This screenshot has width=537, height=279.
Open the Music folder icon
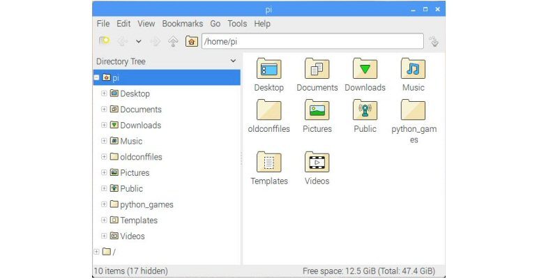coord(413,69)
